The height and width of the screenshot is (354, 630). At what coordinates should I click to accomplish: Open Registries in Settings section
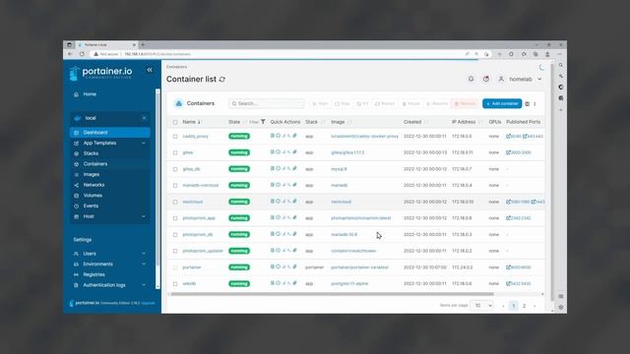(94, 274)
